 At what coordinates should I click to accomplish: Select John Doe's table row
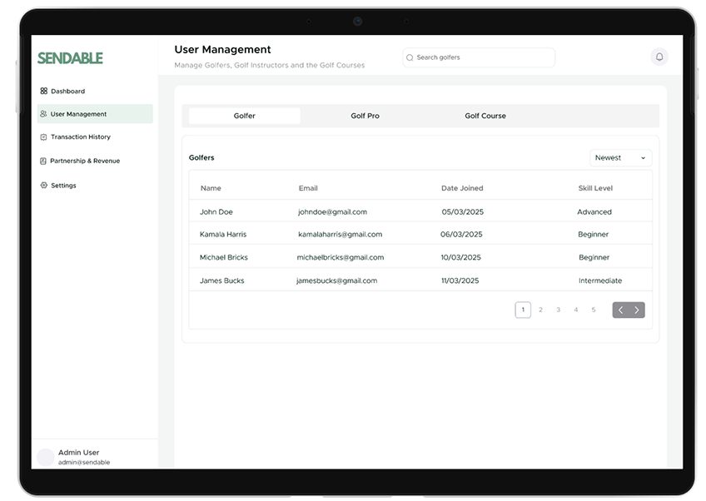click(416, 211)
